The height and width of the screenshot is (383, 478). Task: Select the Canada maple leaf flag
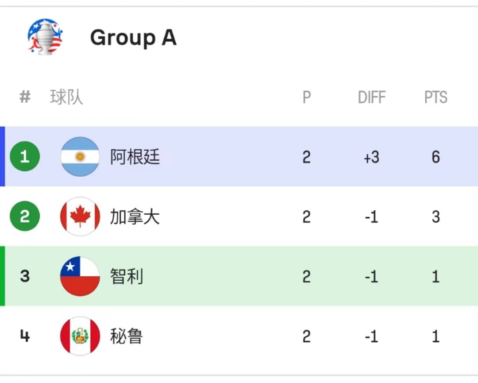pyautogui.click(x=80, y=217)
